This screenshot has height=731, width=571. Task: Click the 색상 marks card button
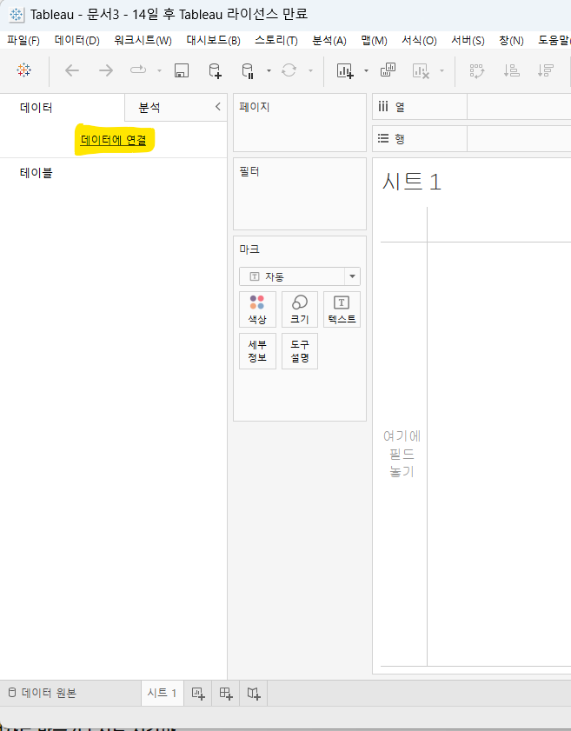tap(257, 309)
